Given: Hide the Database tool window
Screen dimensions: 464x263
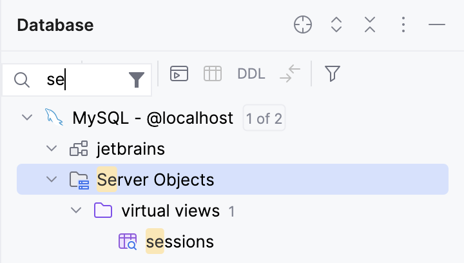Looking at the screenshot, I should point(436,25).
